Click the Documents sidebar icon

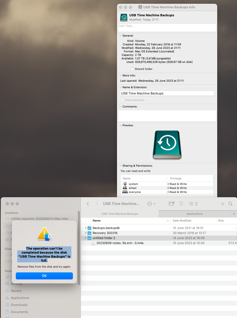click(7, 312)
